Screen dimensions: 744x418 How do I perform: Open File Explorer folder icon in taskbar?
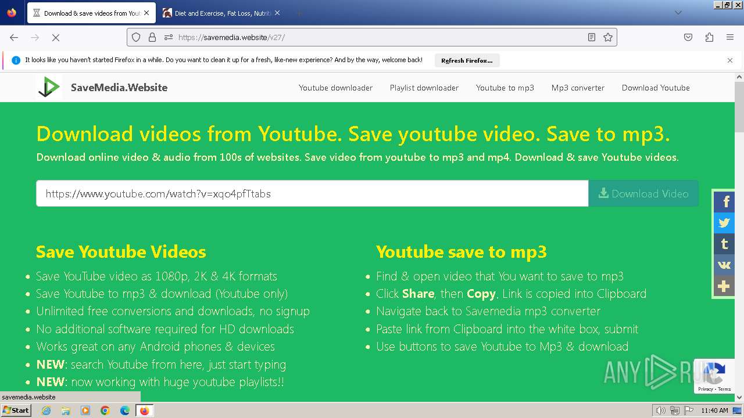click(66, 410)
